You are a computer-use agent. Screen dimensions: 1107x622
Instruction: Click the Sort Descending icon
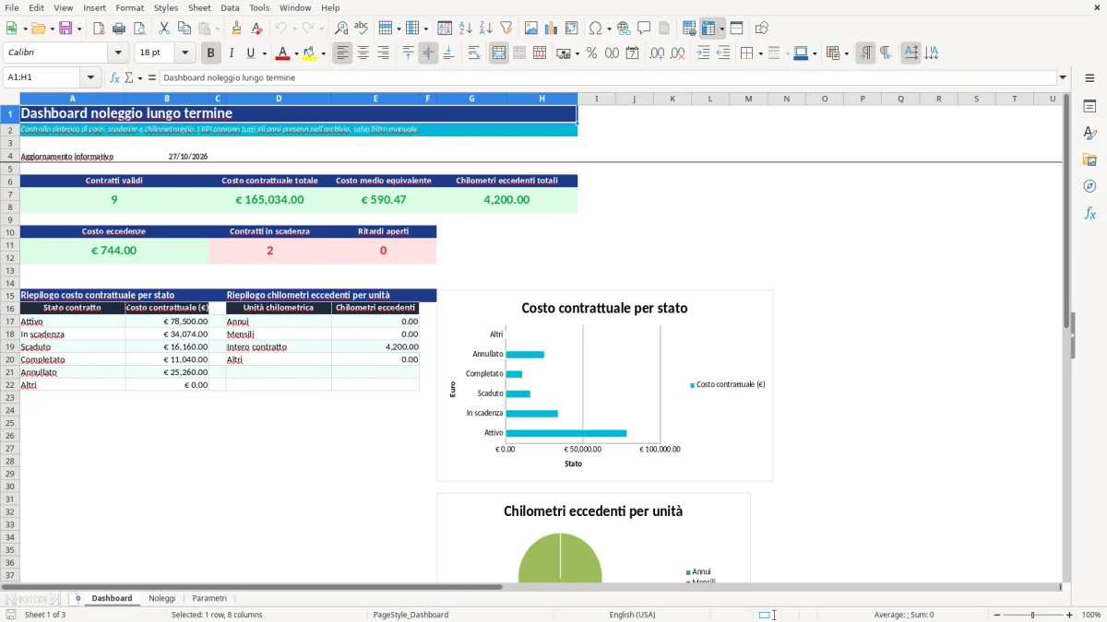click(486, 29)
